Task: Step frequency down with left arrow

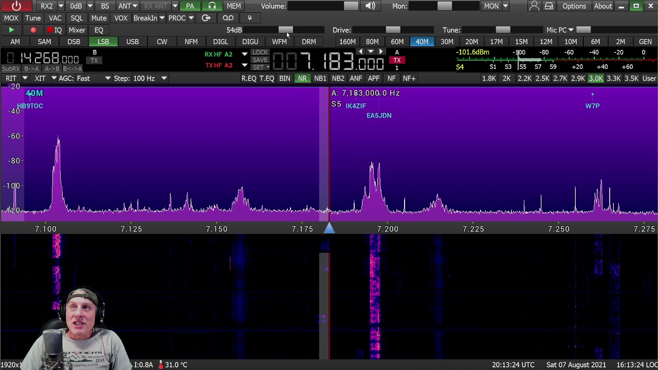Action: click(360, 52)
